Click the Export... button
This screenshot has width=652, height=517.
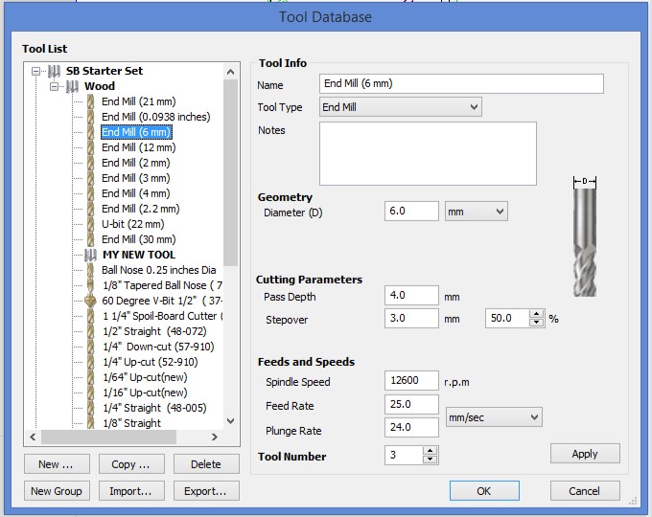206,491
